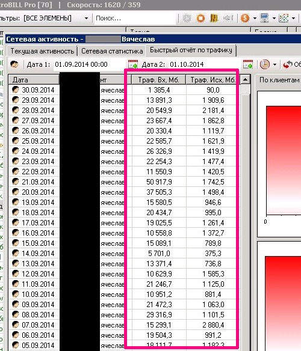Click the line chart toolbar icon
This screenshot has width=301, height=351.
click(284, 18)
